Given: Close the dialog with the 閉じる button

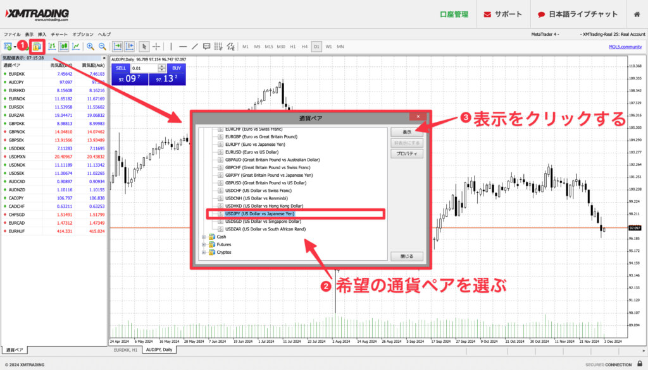Looking at the screenshot, I should 408,255.
